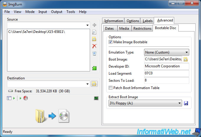201x137 pixels.
Task: Open the Source dropdown list
Action: point(87,25)
